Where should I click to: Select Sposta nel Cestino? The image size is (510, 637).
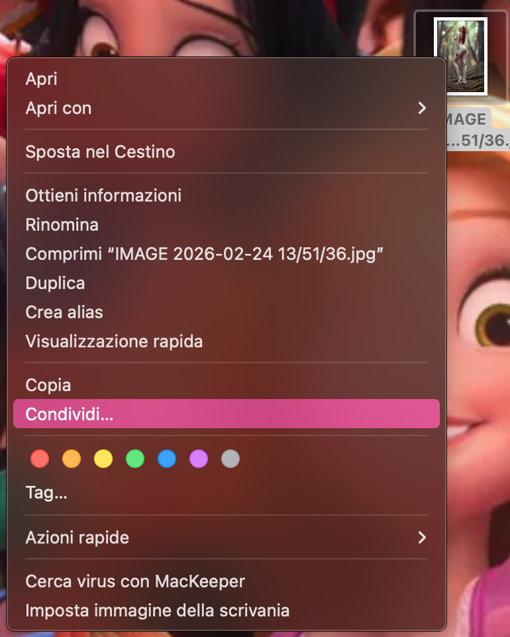point(226,152)
